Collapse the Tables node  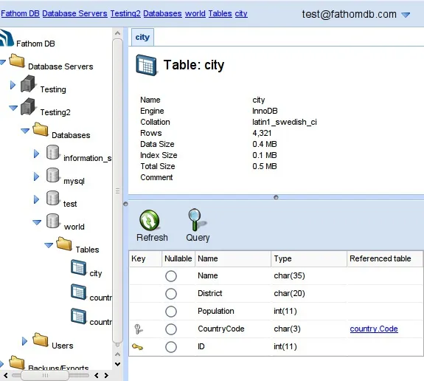[49, 245]
